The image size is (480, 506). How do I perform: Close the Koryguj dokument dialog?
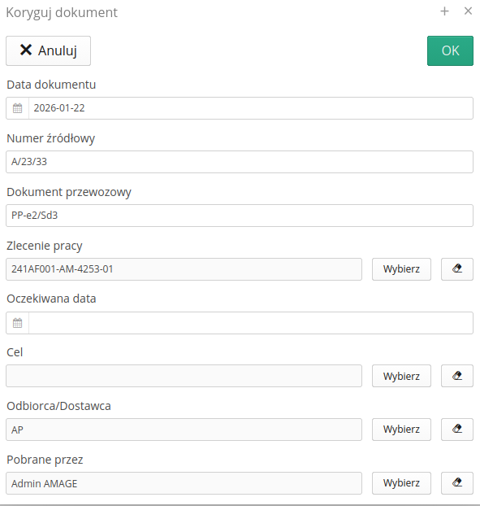tap(468, 11)
